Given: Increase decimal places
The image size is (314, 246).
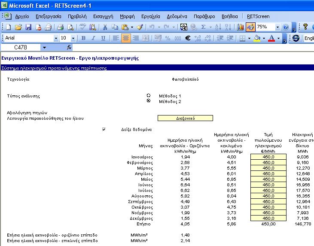Looking at the screenshot, I should click(198, 38).
